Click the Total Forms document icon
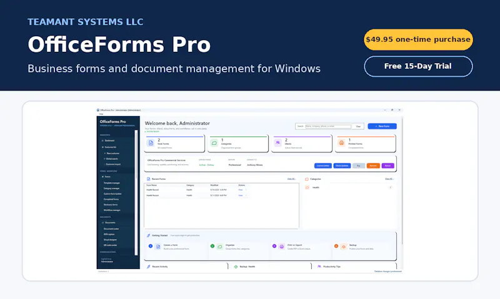 coord(151,143)
